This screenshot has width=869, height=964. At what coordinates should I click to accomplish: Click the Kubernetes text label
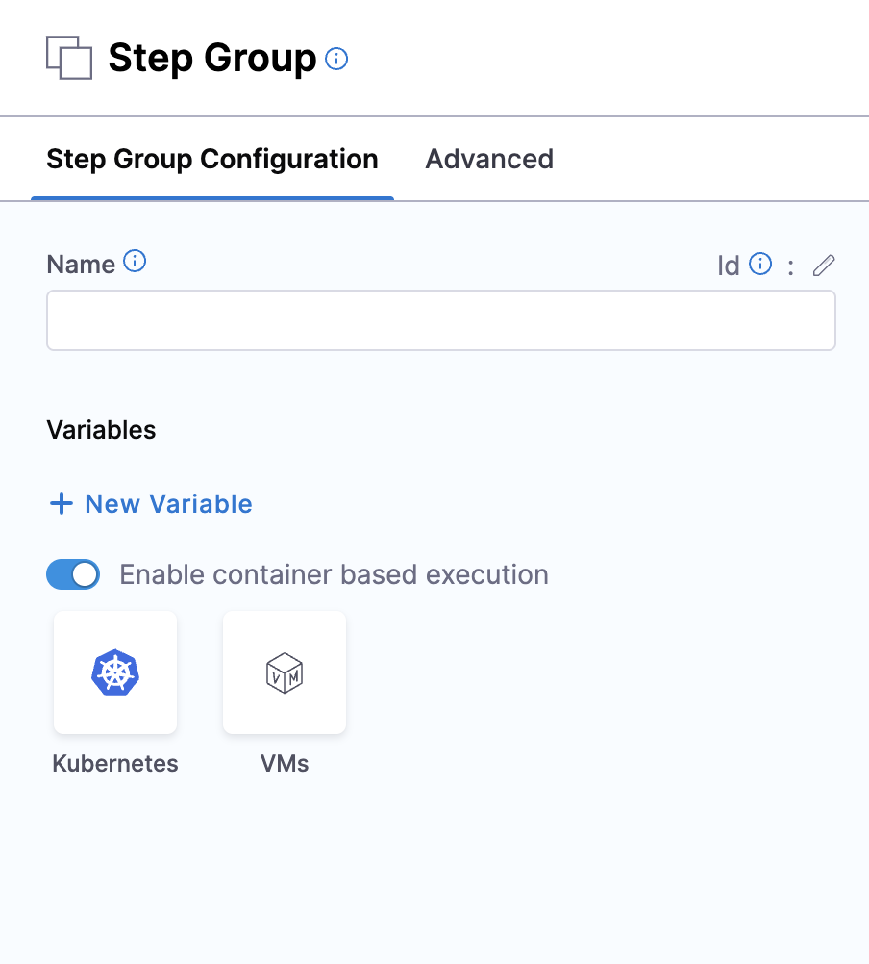point(115,764)
